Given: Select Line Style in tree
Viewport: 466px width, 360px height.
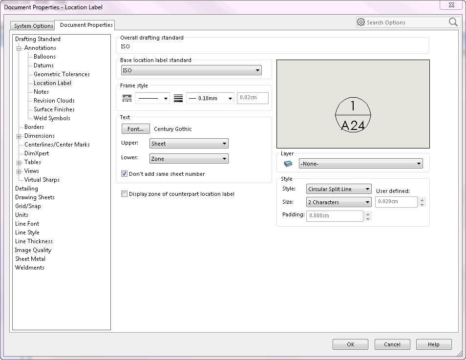Looking at the screenshot, I should [x=27, y=233].
